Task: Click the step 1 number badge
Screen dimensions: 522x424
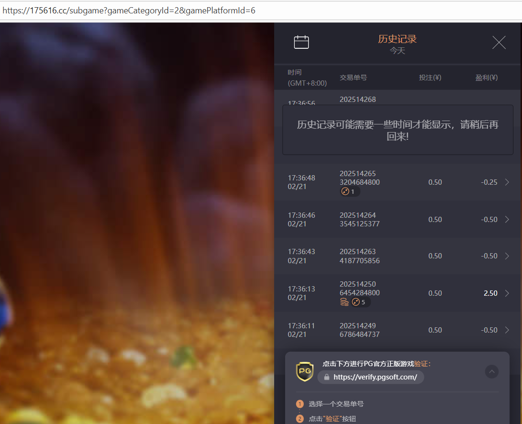Action: 300,404
